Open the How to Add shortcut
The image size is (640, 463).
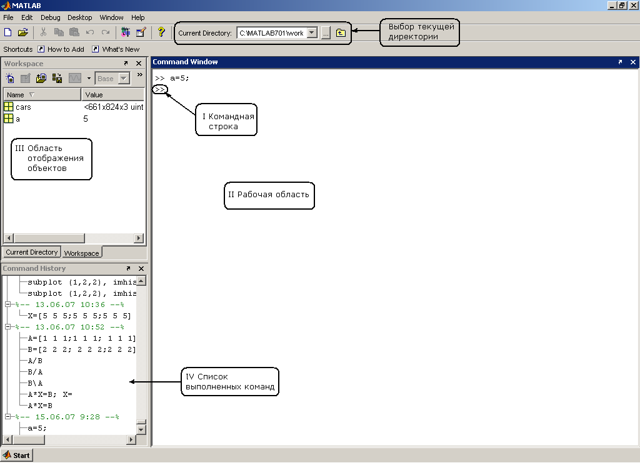61,49
